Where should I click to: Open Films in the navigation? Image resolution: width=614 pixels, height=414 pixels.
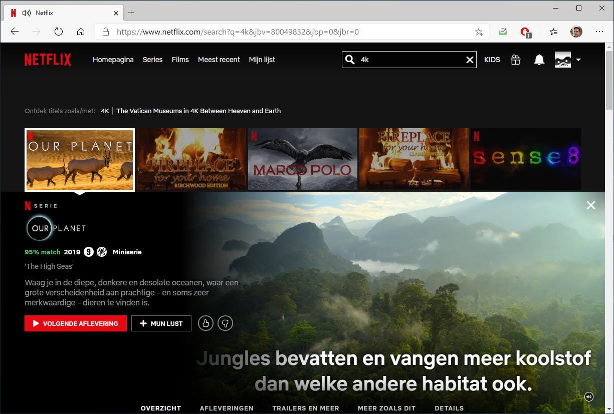pyautogui.click(x=180, y=60)
